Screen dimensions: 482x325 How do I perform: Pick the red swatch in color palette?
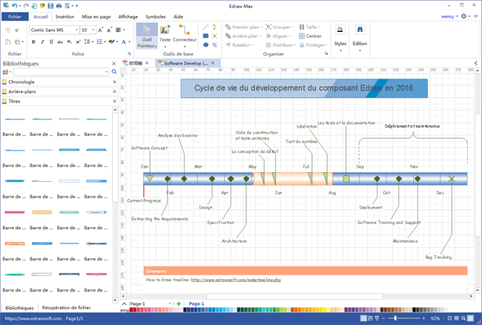coord(133,311)
